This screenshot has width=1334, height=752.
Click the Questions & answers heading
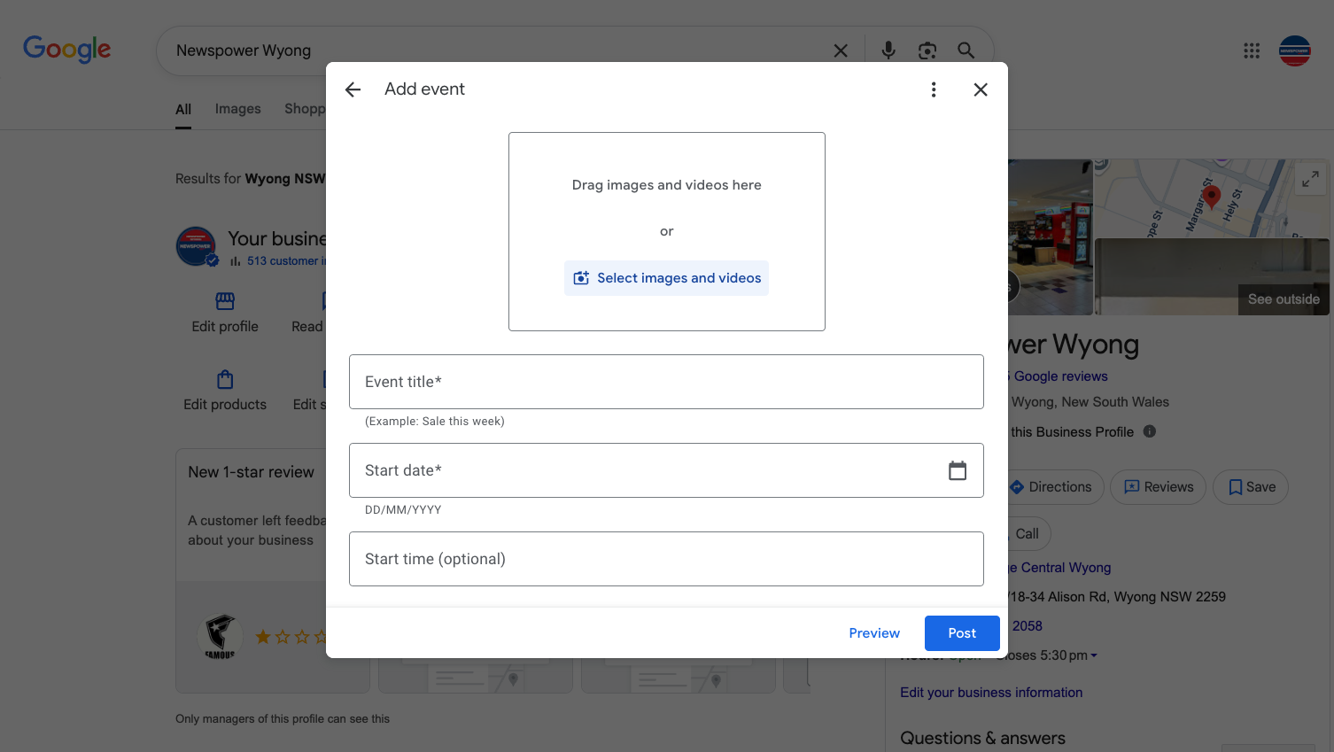coord(983,738)
